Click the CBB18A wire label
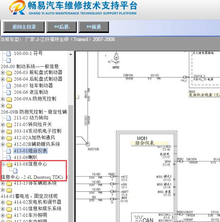 (x=128, y=75)
